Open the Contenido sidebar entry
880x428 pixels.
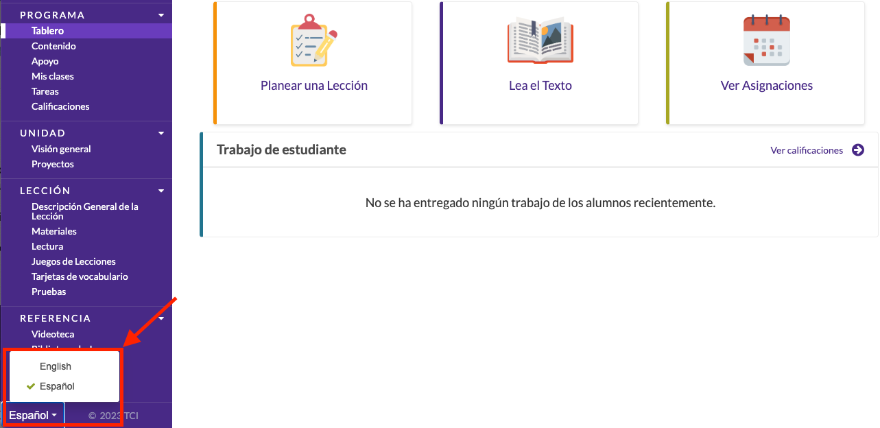55,46
